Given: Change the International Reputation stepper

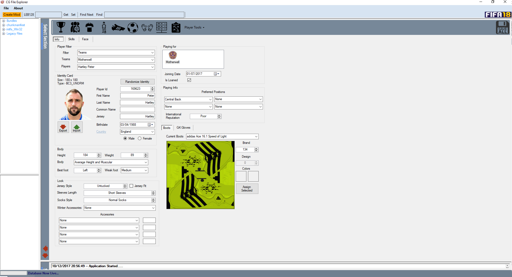Looking at the screenshot, I should tap(219, 116).
